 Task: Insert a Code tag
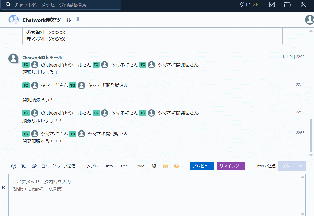[140, 166]
